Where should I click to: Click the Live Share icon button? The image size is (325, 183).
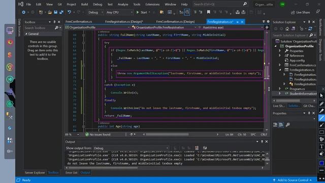[x=300, y=12]
